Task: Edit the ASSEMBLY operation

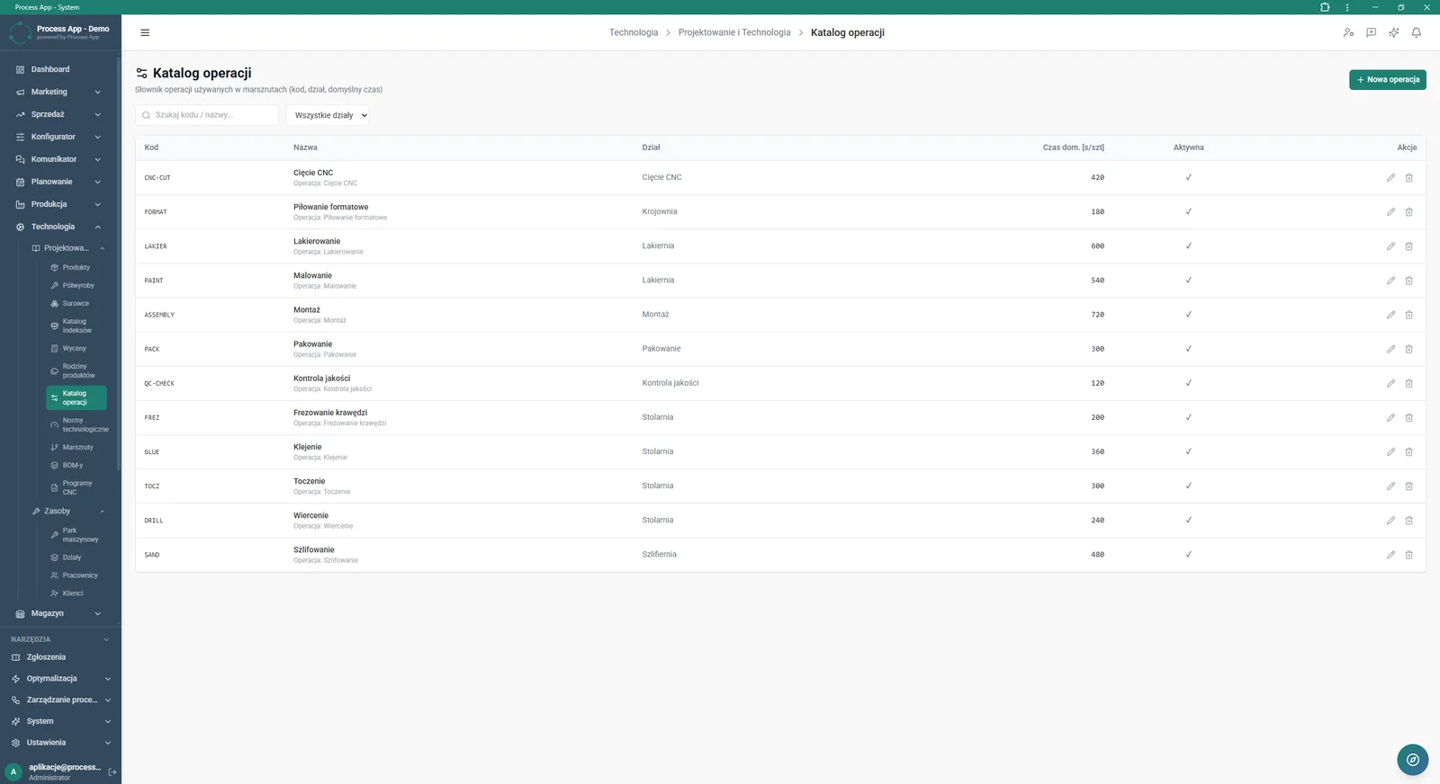Action: [1390, 315]
